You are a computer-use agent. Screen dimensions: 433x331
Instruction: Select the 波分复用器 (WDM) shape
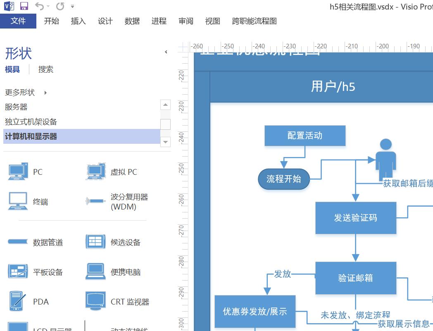coord(95,201)
